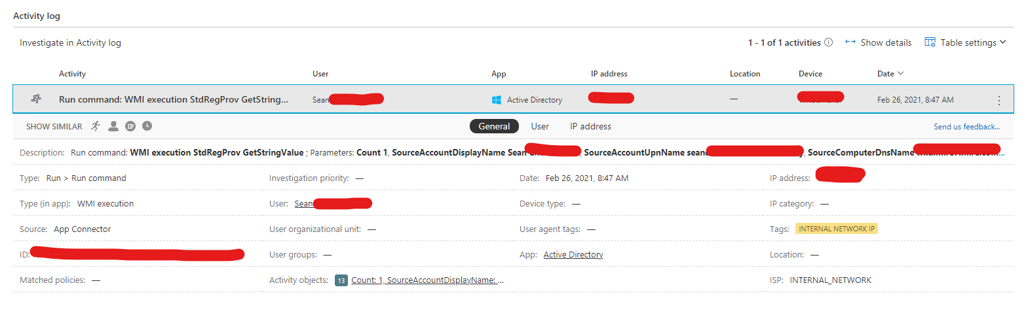
Task: Show similar activities by user icon
Action: tap(113, 126)
